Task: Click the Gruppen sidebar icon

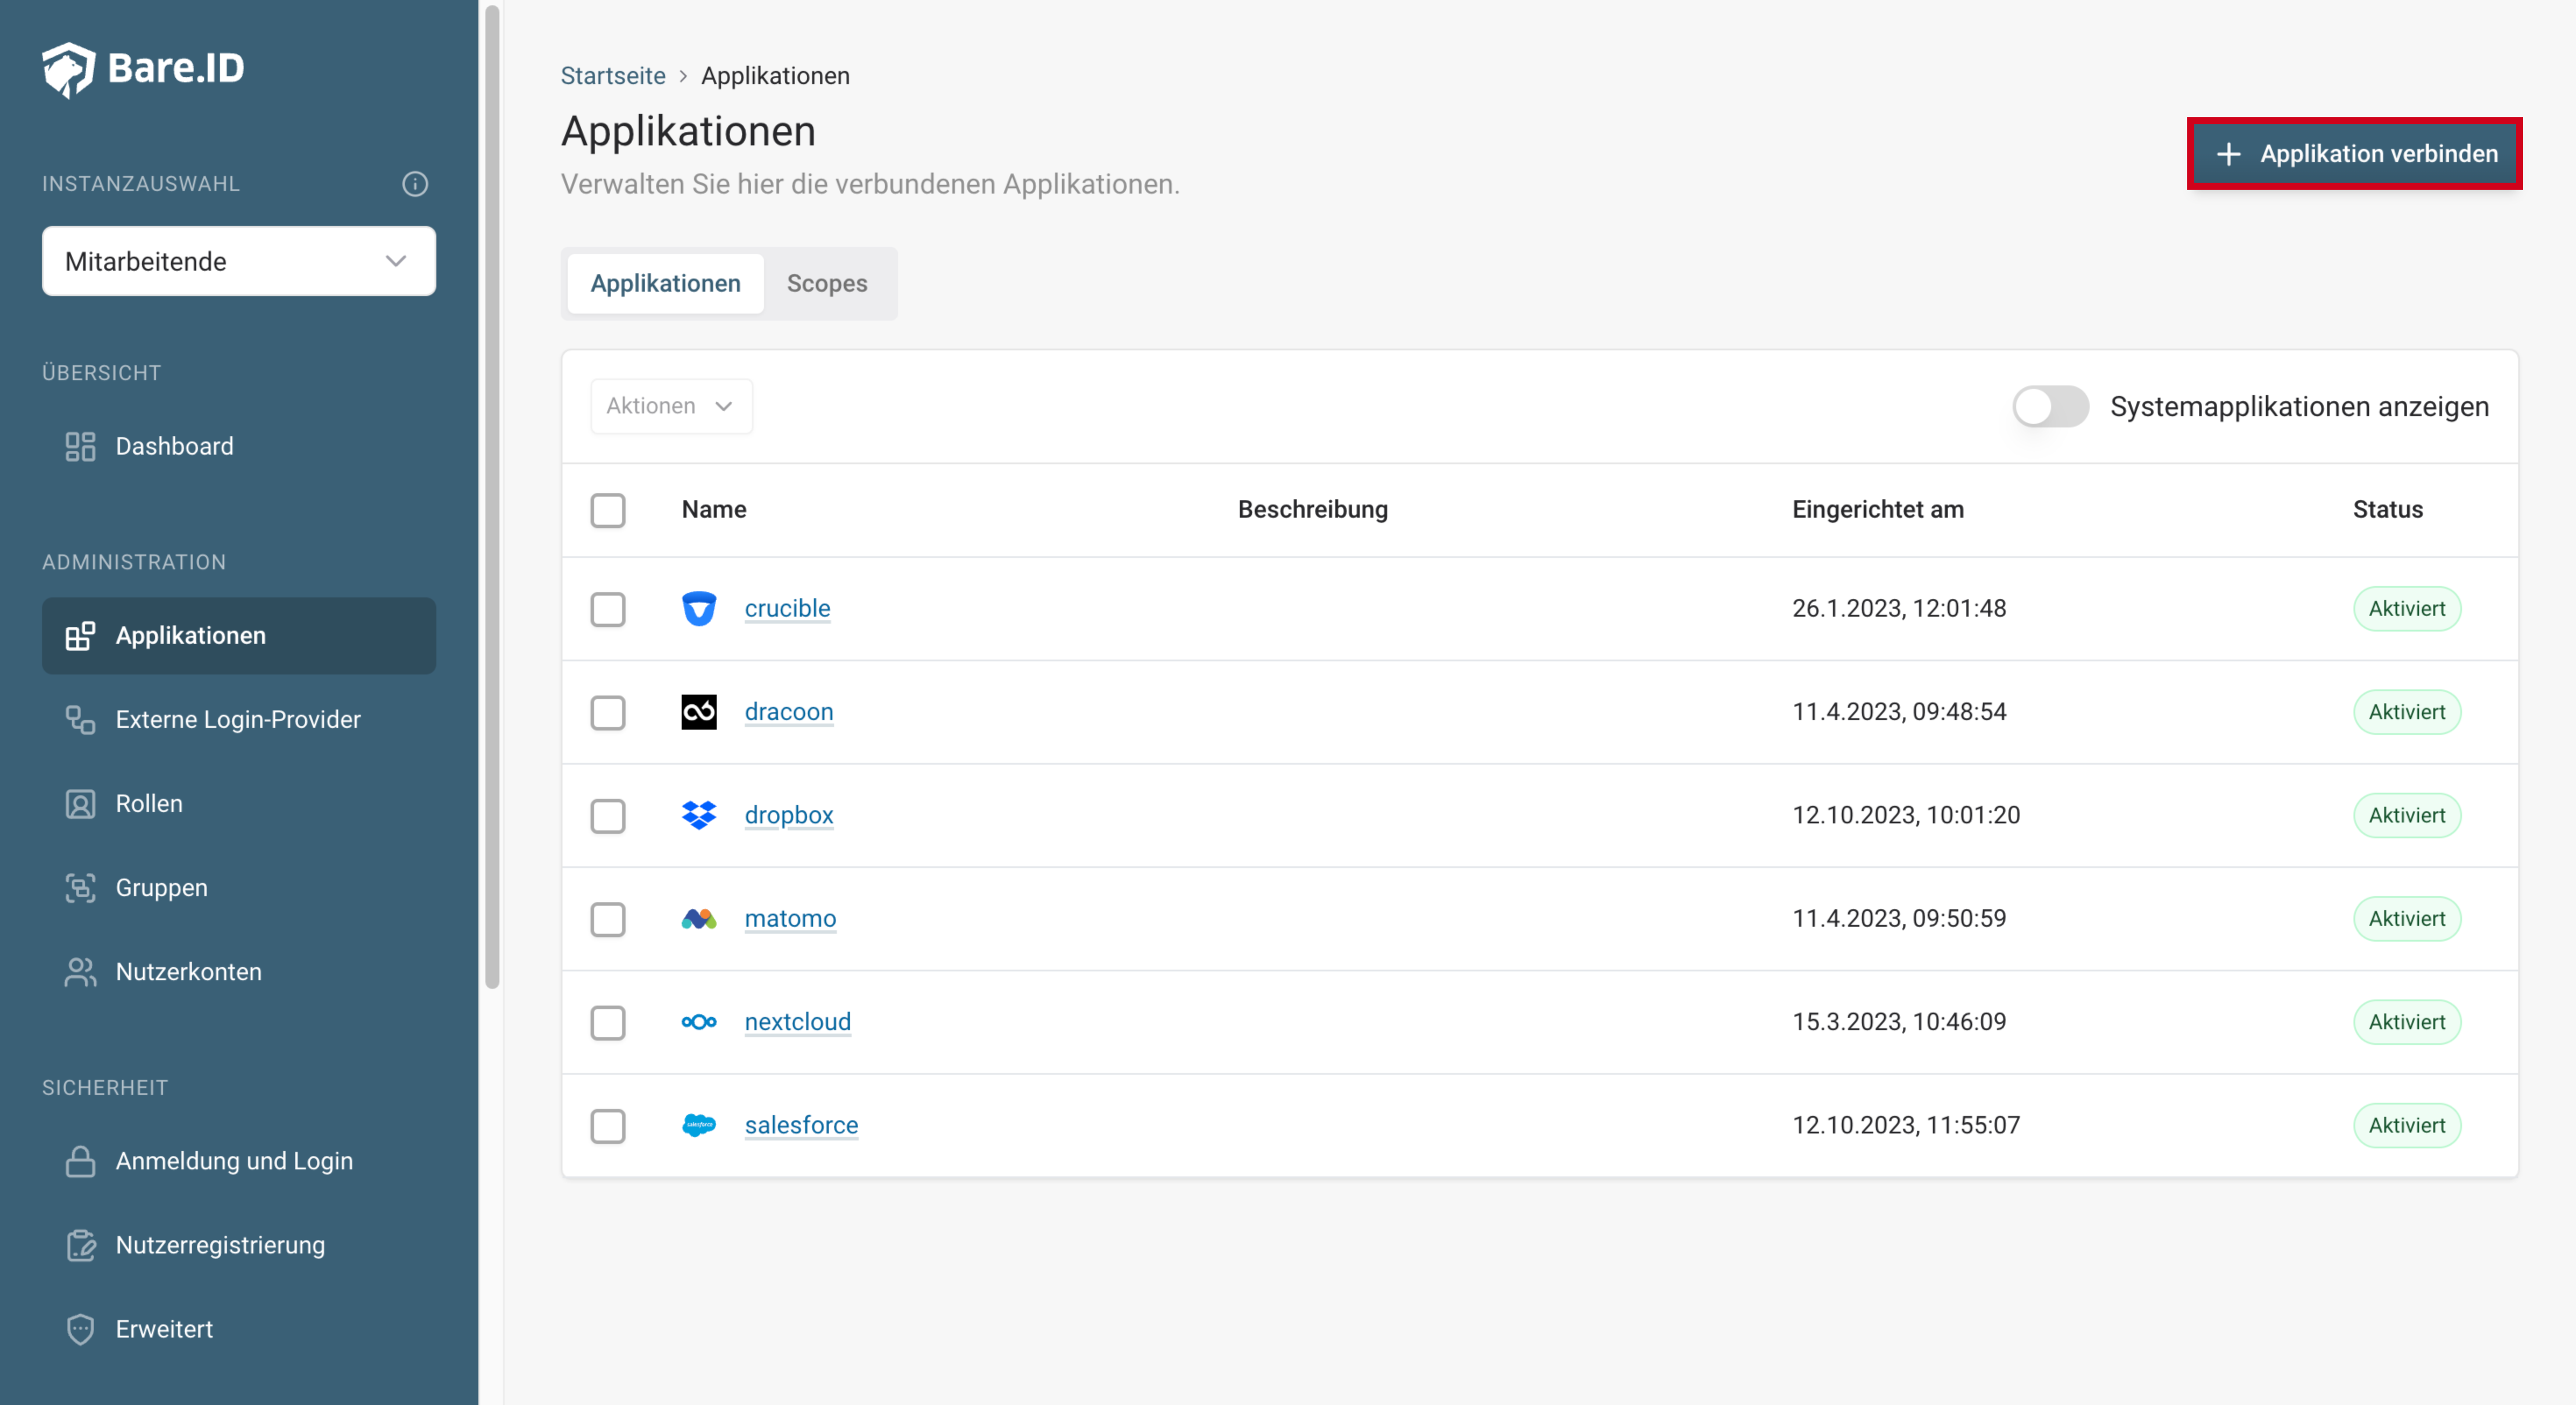Action: click(80, 888)
